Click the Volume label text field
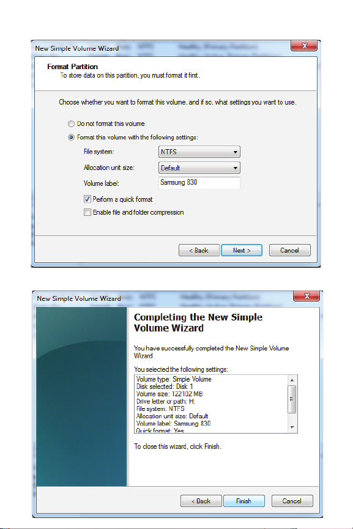This screenshot has width=353, height=529. (x=199, y=182)
